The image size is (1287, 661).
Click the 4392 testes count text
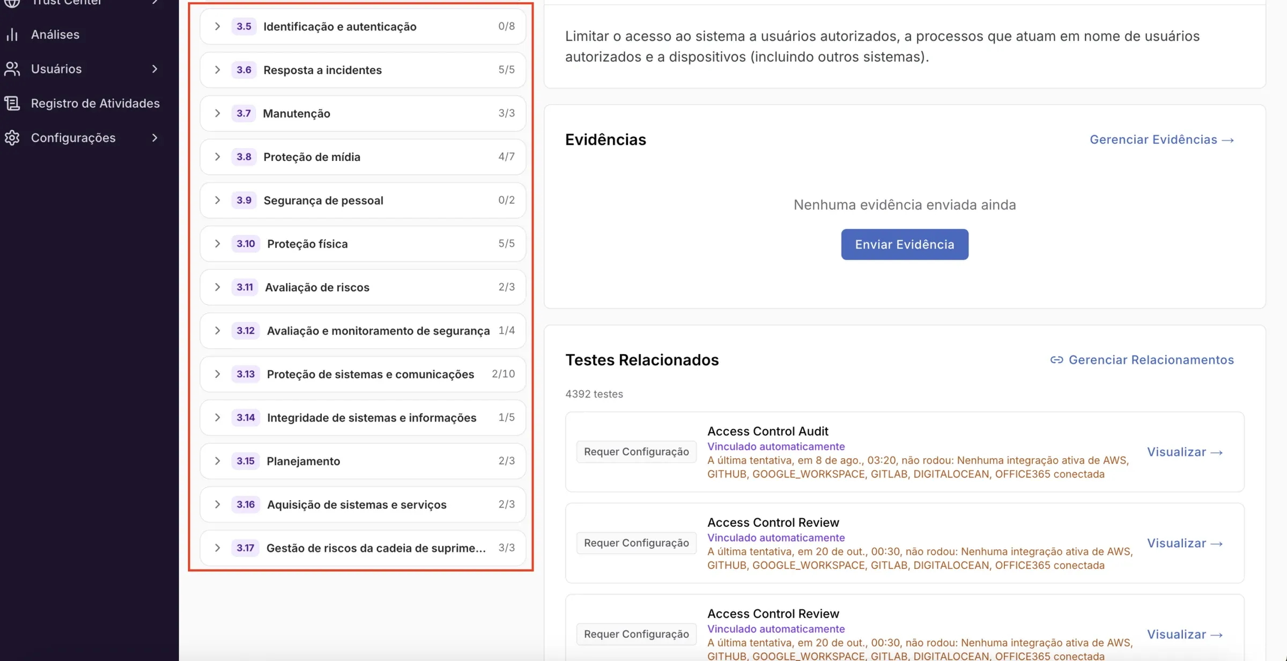tap(594, 394)
